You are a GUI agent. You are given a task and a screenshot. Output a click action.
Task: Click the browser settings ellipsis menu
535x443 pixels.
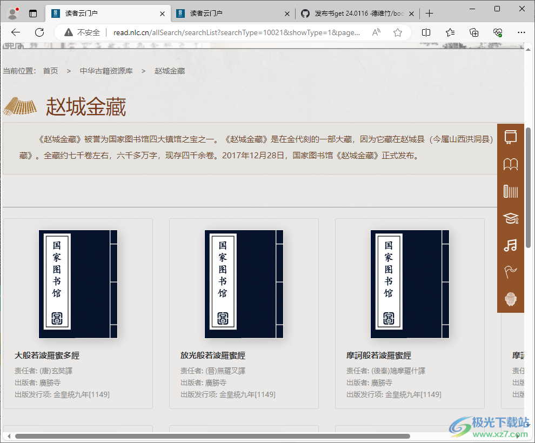[x=521, y=32]
